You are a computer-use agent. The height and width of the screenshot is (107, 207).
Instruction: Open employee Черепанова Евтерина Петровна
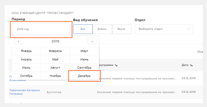[x=25, y=92]
